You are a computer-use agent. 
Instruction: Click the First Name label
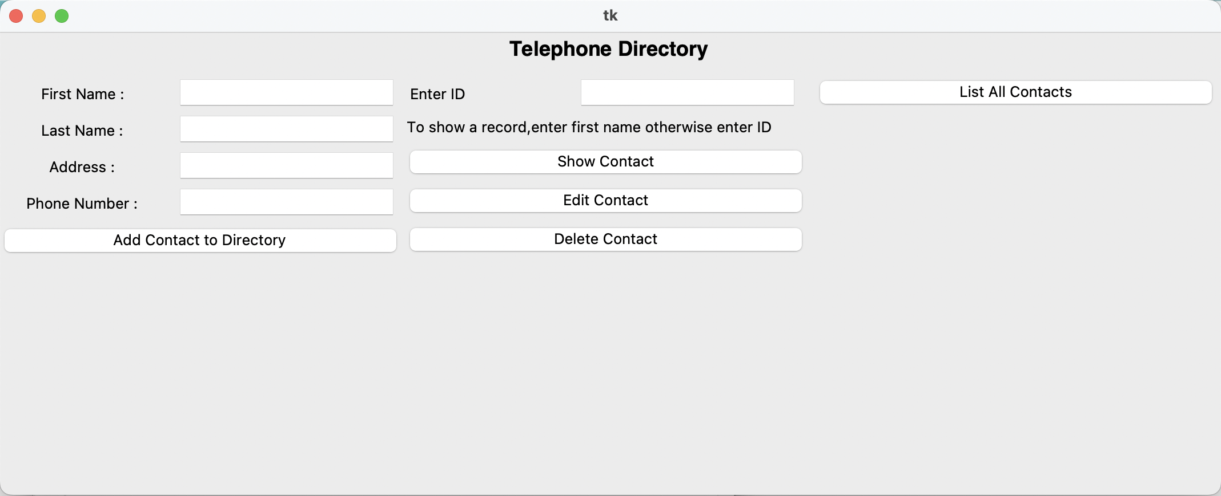(x=82, y=94)
